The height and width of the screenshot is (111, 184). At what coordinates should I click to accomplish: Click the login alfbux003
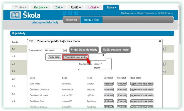(67, 84)
